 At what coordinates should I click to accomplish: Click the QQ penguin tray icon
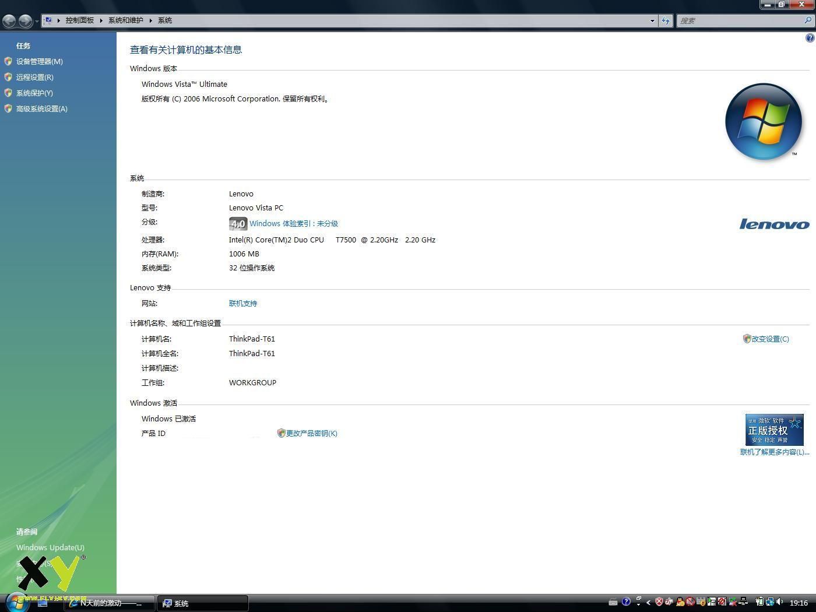pos(680,602)
